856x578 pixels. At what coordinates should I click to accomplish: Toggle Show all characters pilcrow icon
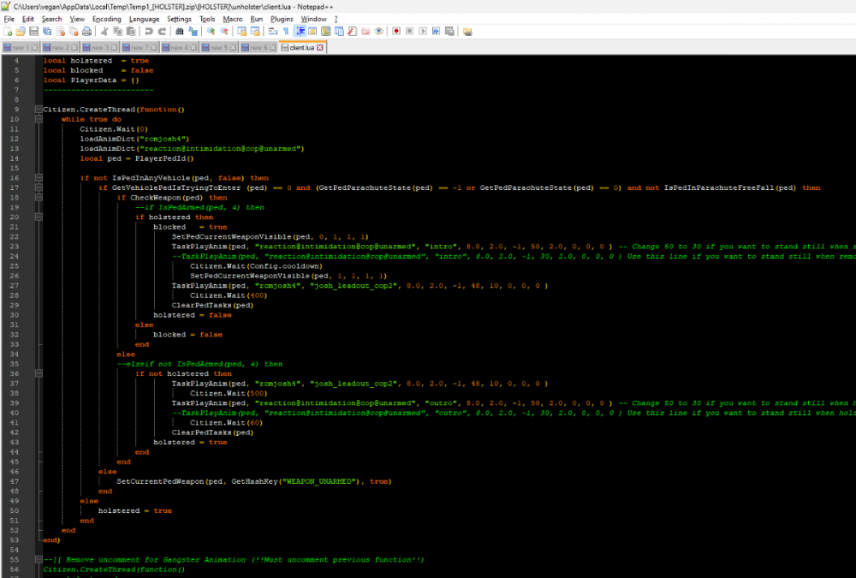click(x=287, y=32)
